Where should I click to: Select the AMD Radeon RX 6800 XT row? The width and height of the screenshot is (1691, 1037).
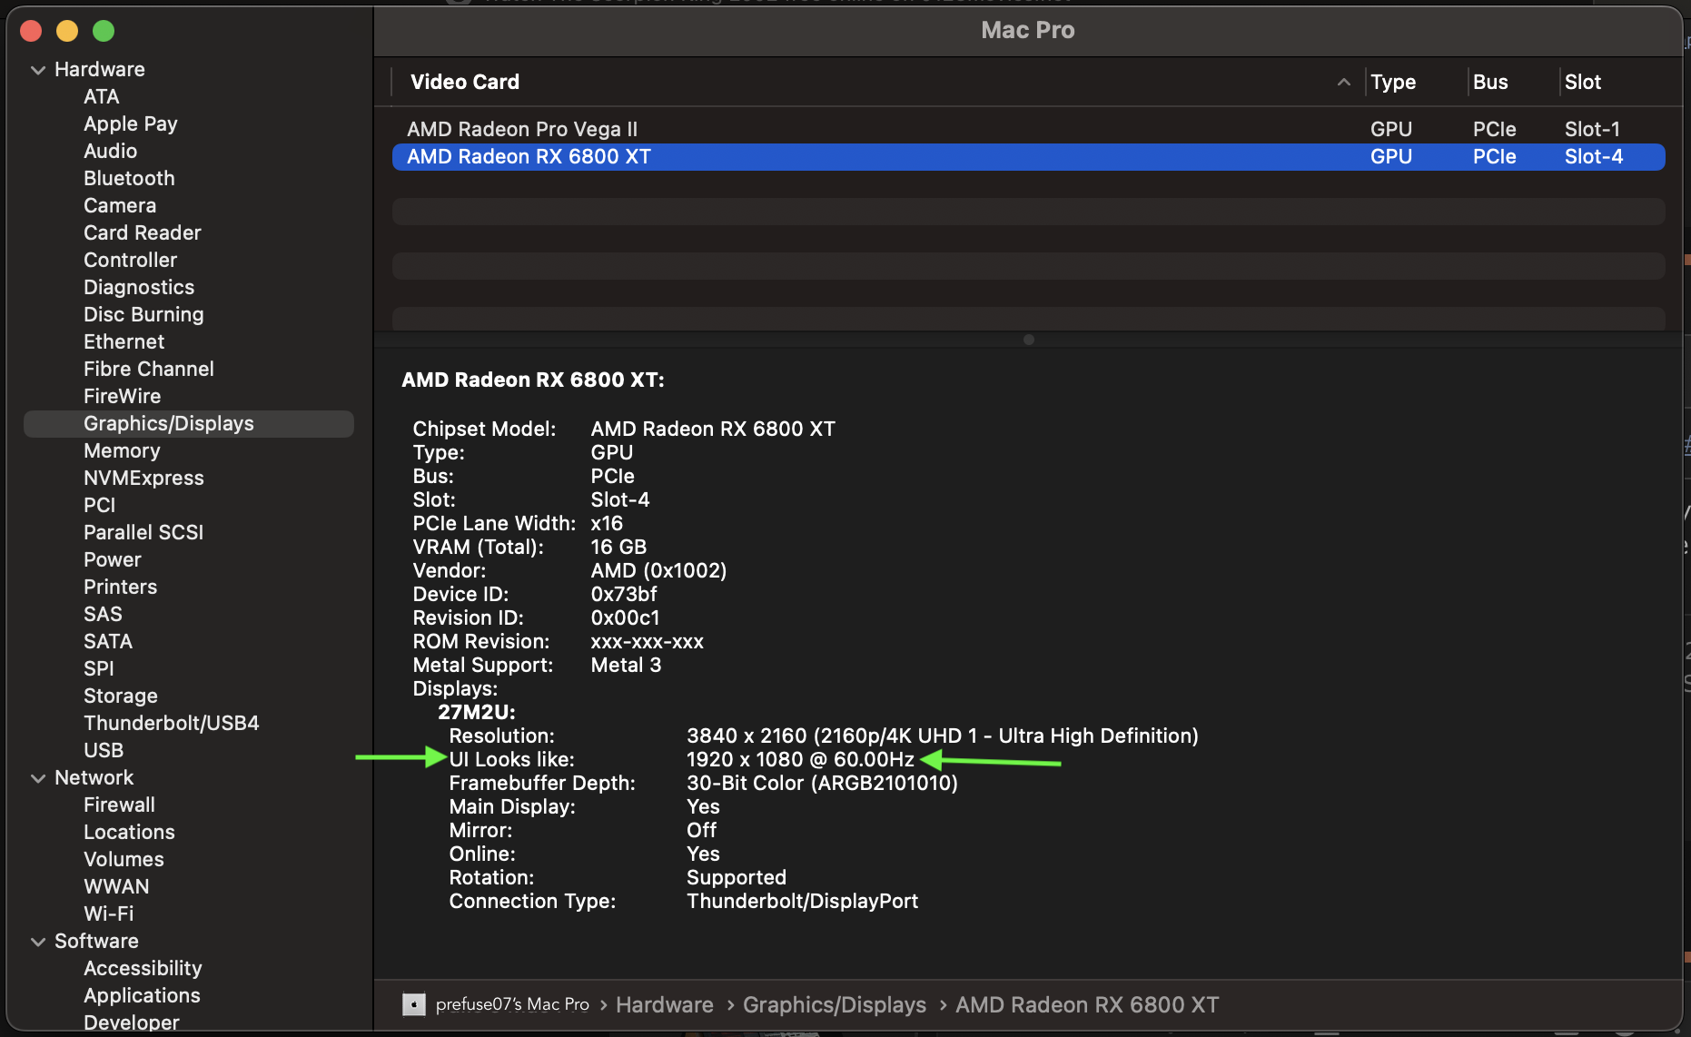[529, 156]
